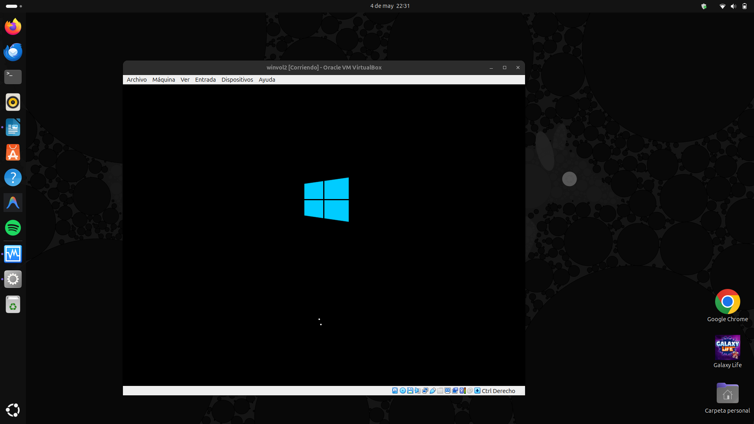The width and height of the screenshot is (754, 424).
Task: Maximize the VirtualBox VM window
Action: click(505, 68)
